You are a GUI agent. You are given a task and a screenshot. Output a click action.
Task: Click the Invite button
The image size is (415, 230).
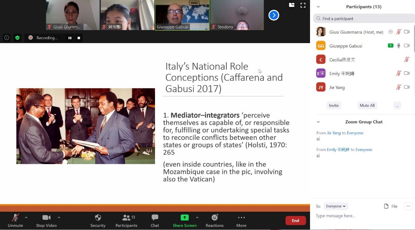pos(334,106)
